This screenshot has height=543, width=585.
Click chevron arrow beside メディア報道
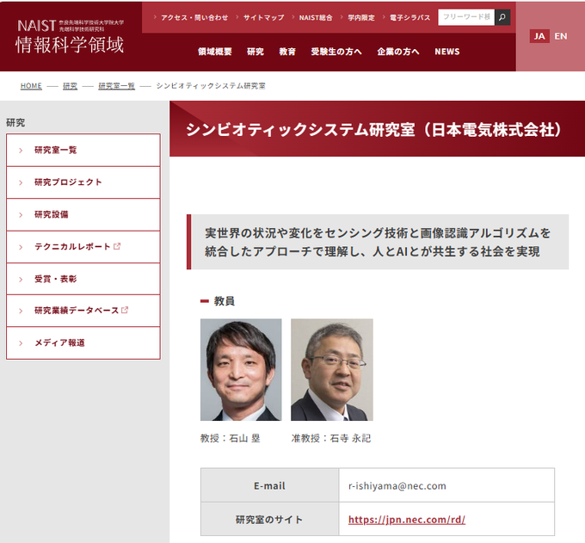[x=21, y=343]
